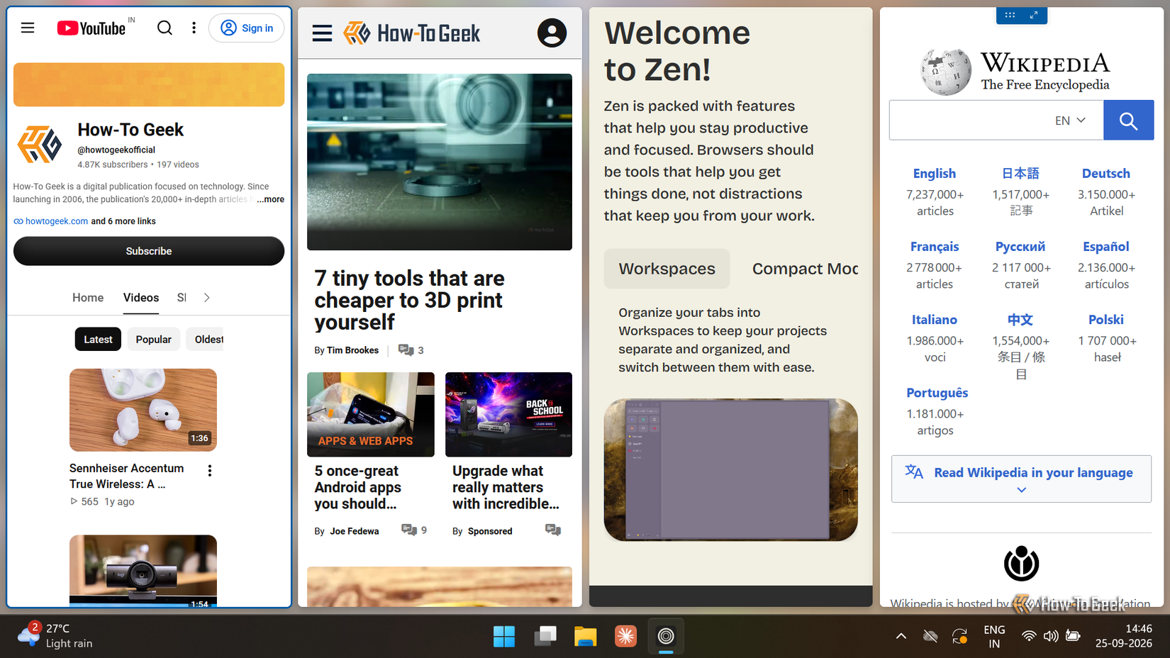
Task: Open the nine comments on Android apps article
Action: (x=414, y=530)
